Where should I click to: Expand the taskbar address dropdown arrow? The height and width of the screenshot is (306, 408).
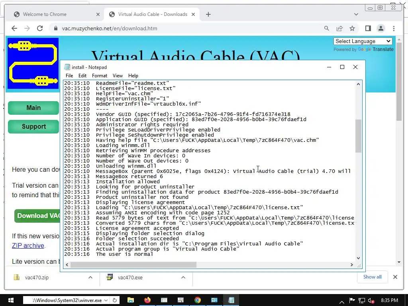tap(106, 300)
